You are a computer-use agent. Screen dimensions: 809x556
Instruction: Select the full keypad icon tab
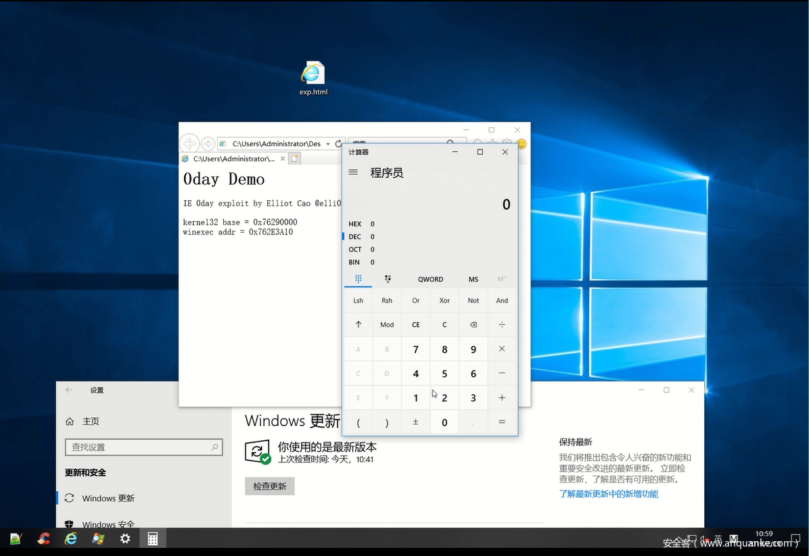[x=358, y=279]
